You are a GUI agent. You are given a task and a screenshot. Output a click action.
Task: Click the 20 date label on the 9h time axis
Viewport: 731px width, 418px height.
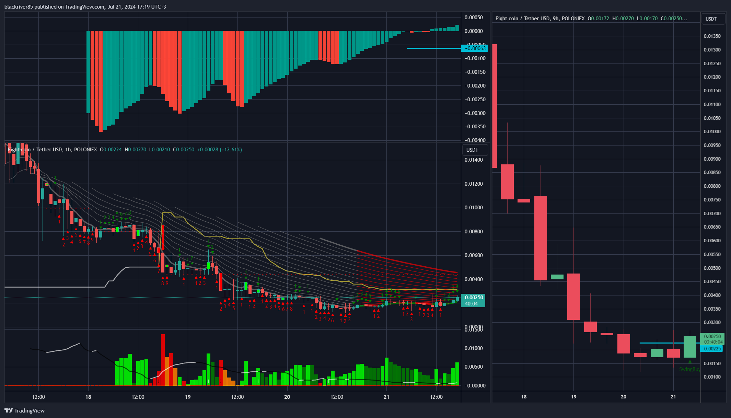[x=624, y=397]
